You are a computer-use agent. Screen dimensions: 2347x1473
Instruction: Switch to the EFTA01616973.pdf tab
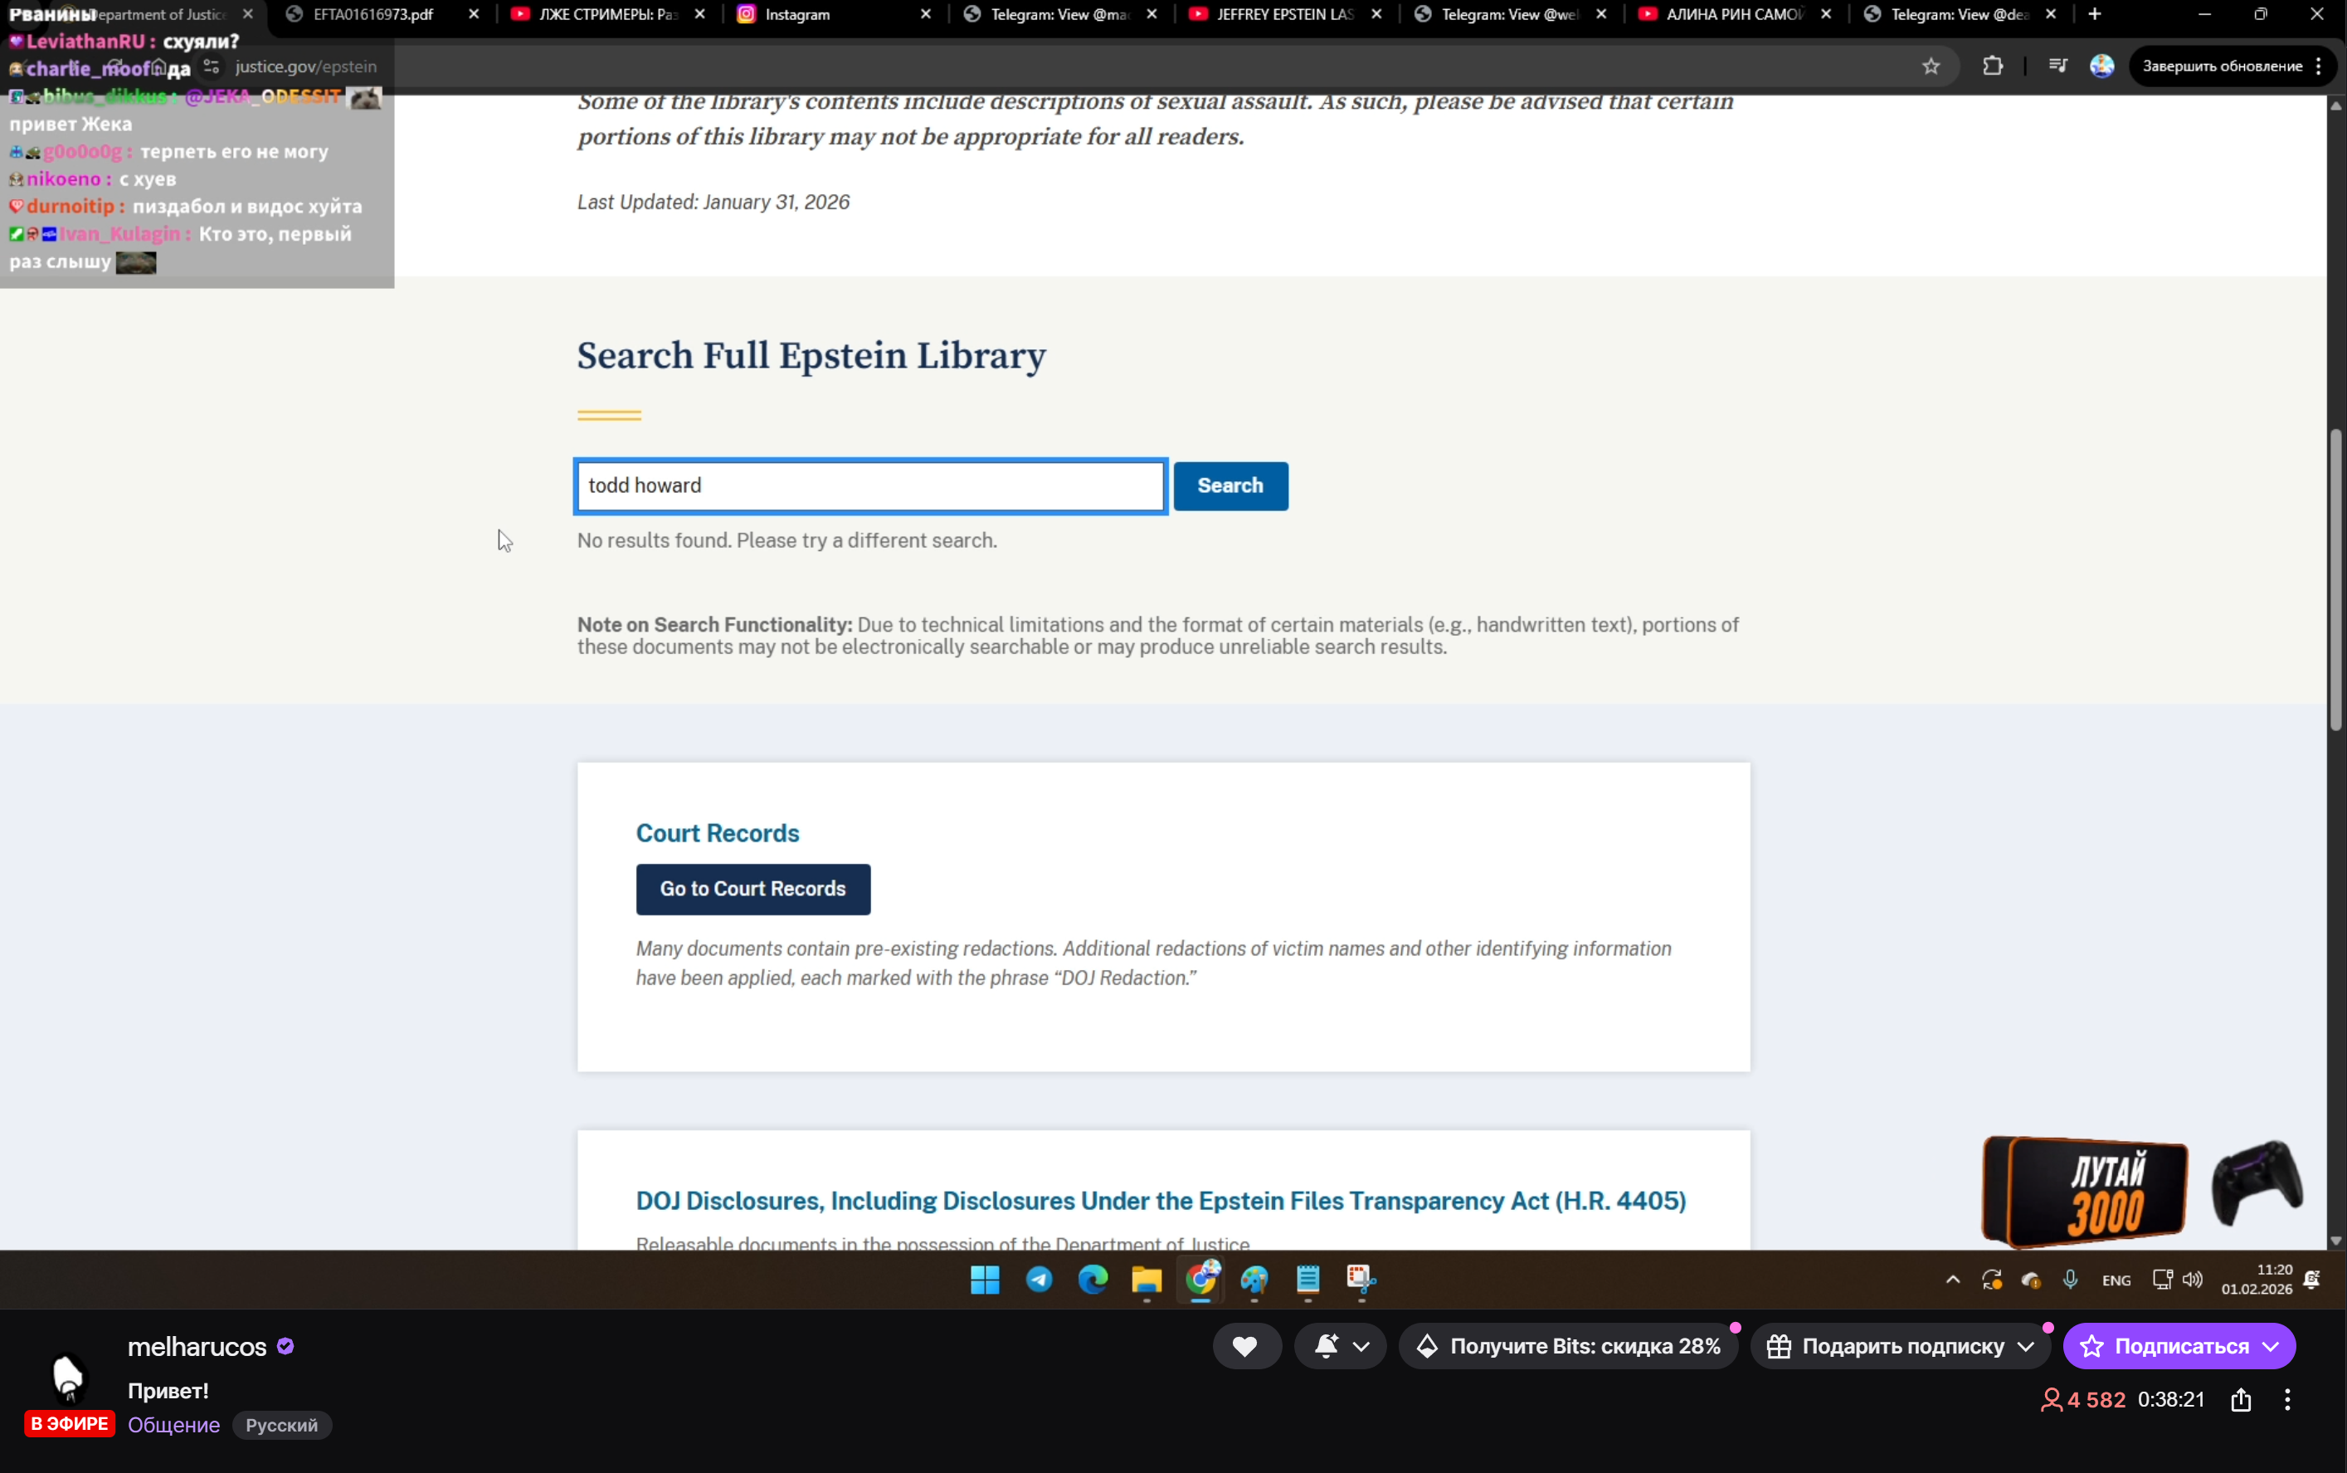[373, 15]
